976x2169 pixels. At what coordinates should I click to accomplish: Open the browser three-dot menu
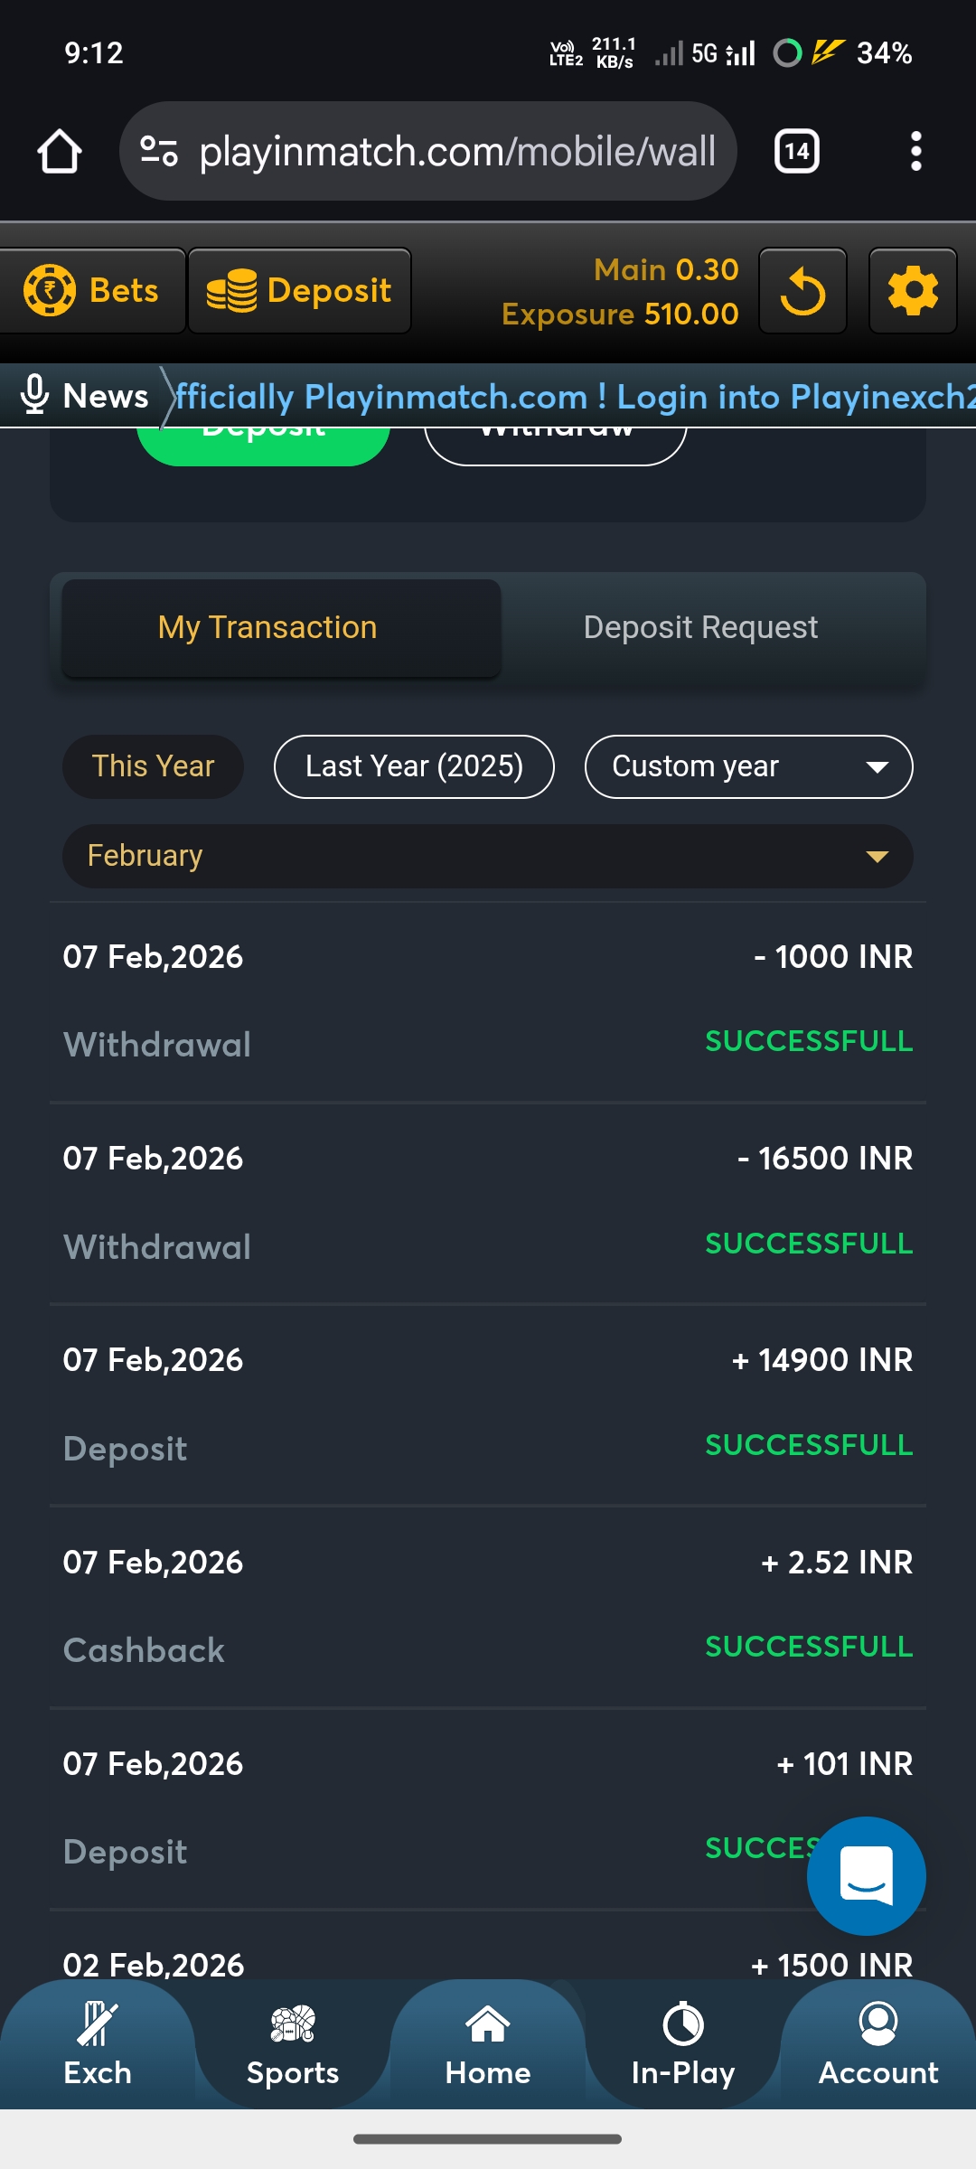pyautogui.click(x=915, y=151)
